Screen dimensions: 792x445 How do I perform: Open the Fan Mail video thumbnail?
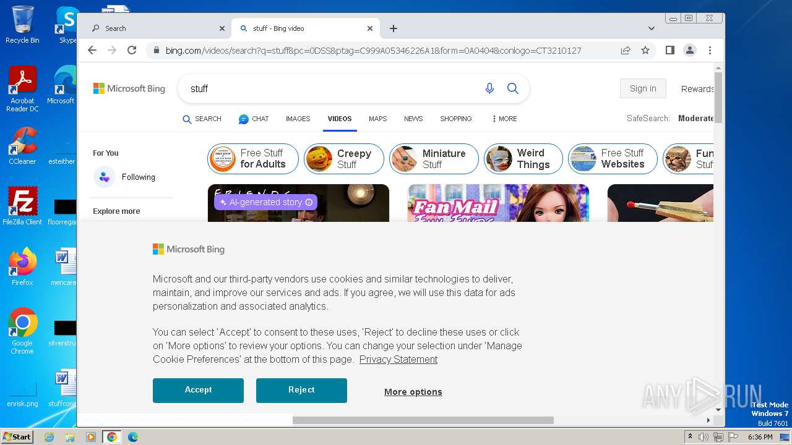click(x=498, y=203)
